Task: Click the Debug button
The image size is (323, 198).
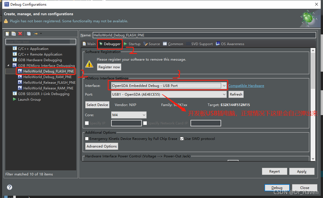Action: [x=277, y=188]
